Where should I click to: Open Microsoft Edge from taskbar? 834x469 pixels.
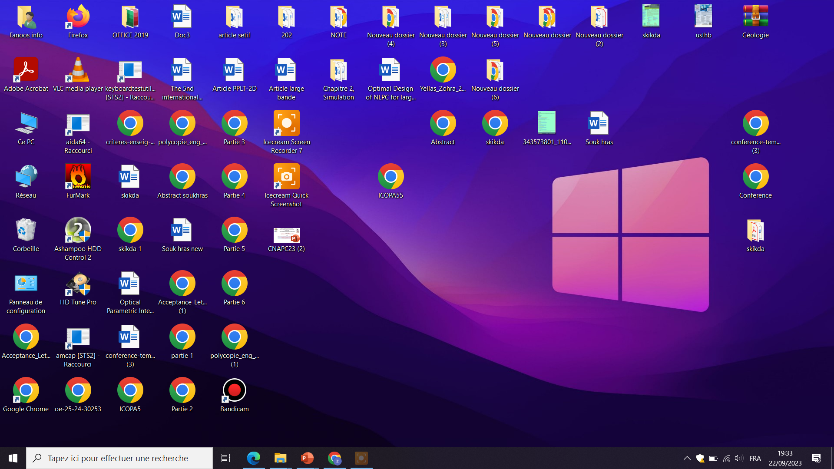tap(254, 458)
